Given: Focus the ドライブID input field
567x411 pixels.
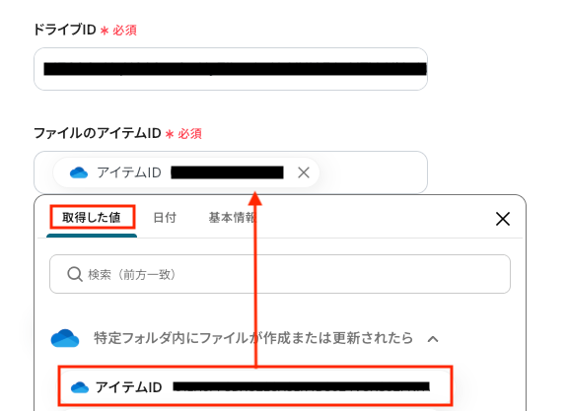Looking at the screenshot, I should coord(231,69).
